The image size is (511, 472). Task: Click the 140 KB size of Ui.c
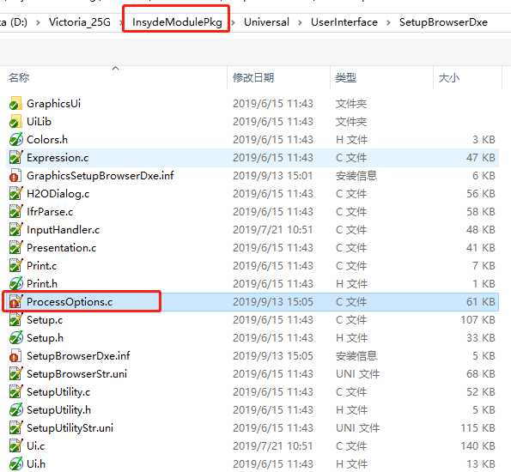coord(478,446)
